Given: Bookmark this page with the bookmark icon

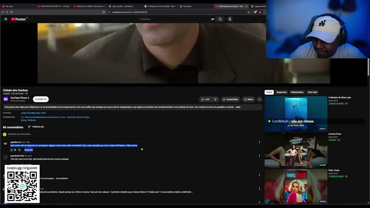Looking at the screenshot, I should click(x=103, y=12).
